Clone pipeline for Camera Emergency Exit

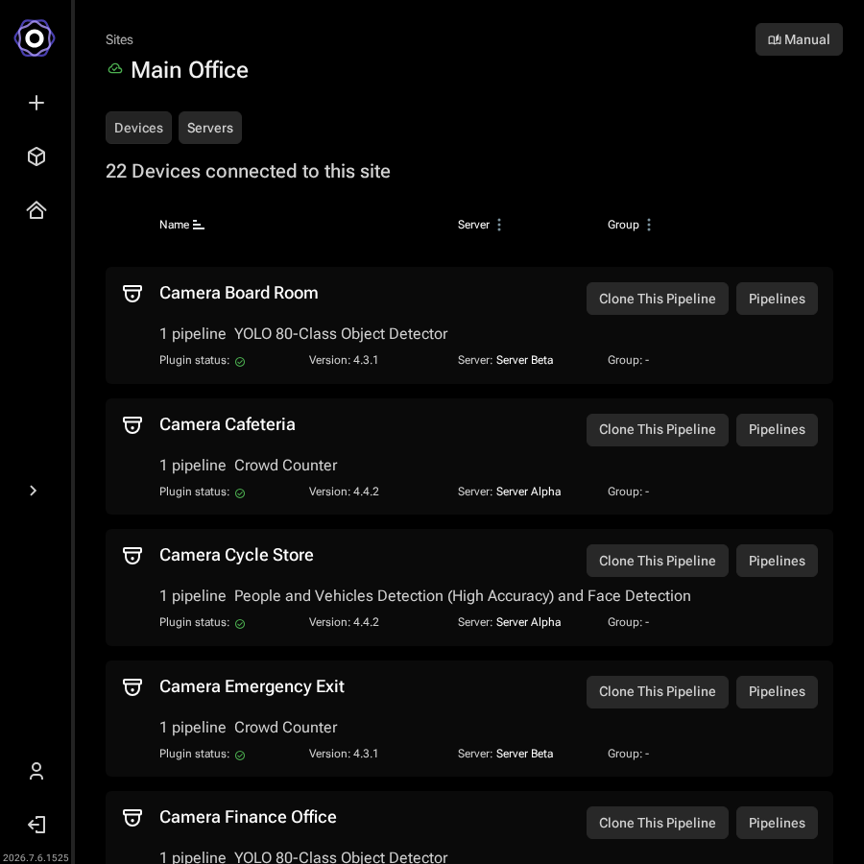coord(657,692)
